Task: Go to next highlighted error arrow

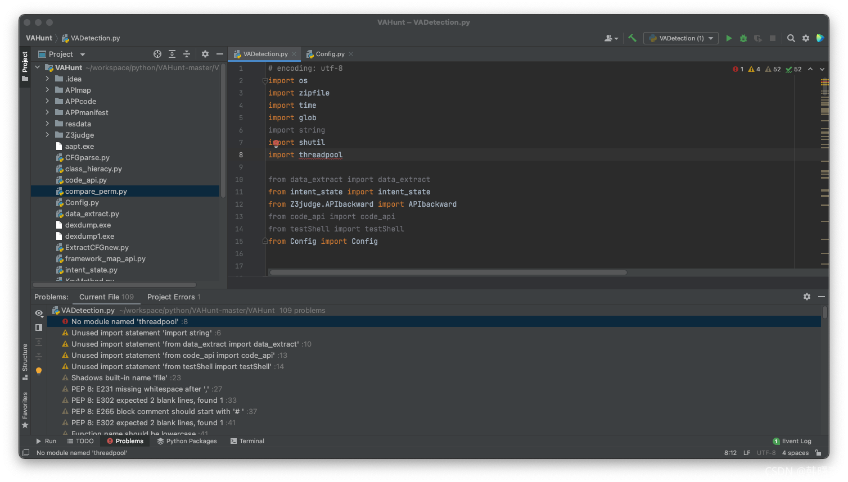Action: pos(822,69)
